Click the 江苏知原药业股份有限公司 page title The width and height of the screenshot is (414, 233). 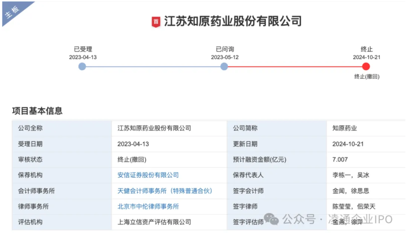tap(233, 21)
